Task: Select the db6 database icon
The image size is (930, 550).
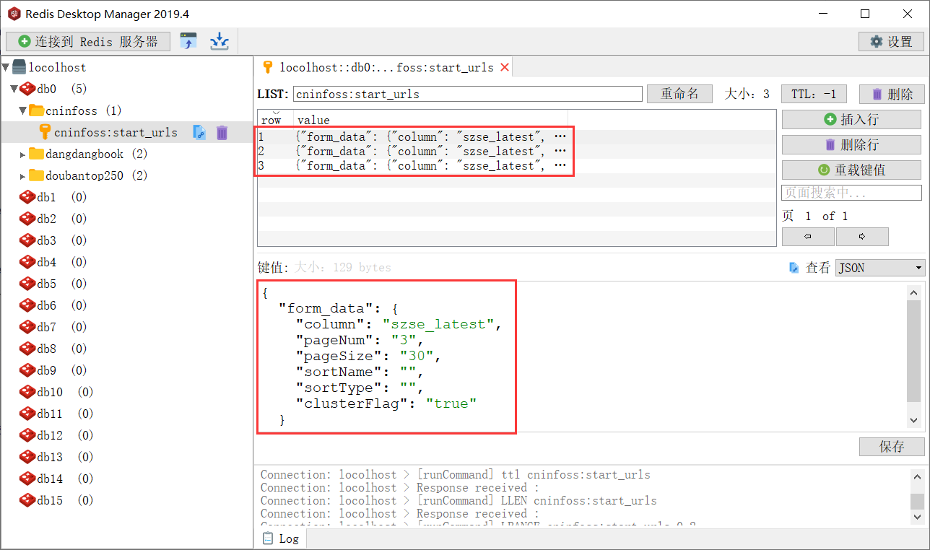Action: click(x=27, y=305)
